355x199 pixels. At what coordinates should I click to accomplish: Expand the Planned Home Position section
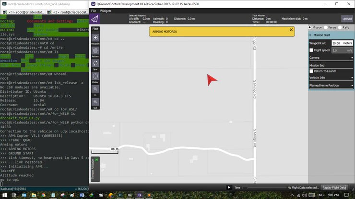tap(331, 85)
